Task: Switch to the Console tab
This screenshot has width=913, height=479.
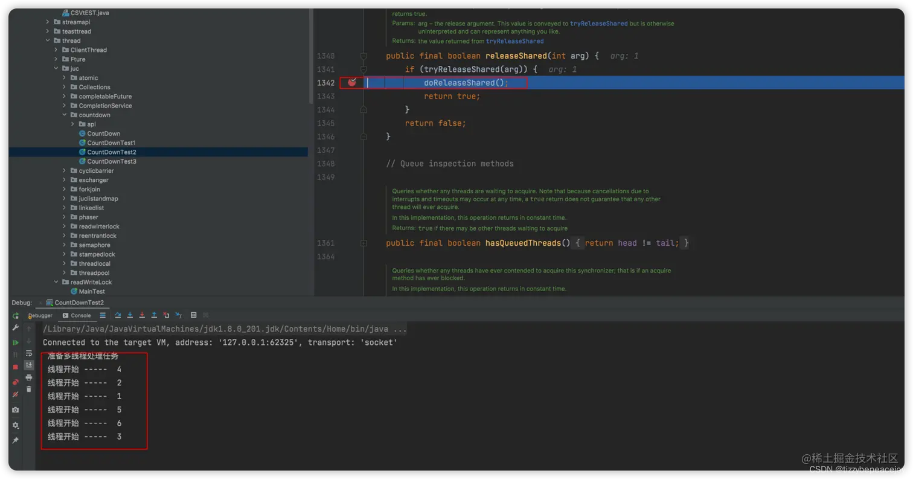Action: [x=76, y=315]
